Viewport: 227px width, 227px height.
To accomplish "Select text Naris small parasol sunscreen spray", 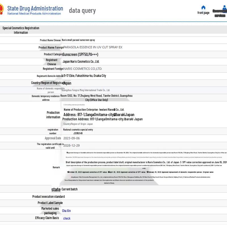I will coord(78,40).
